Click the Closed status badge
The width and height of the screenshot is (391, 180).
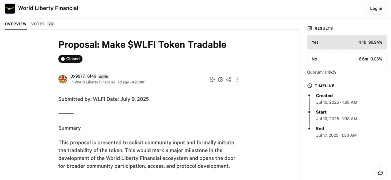coord(70,59)
